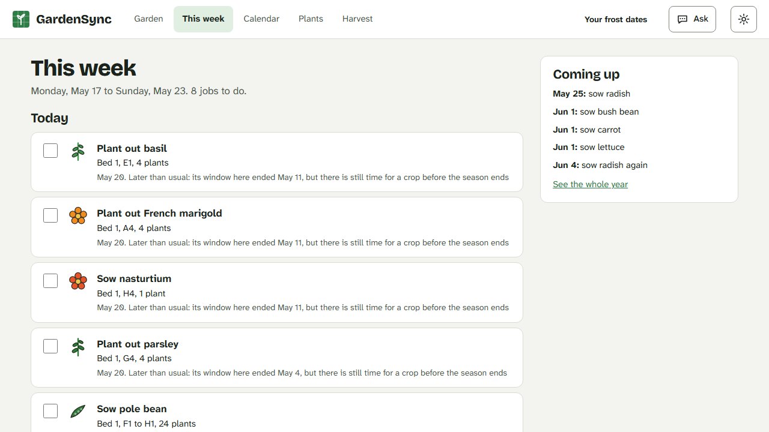Click 'Jun 4: sow radish again' entry

coord(600,165)
